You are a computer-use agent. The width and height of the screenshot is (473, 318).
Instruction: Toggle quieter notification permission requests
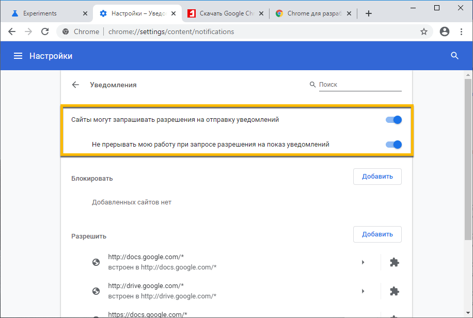393,145
